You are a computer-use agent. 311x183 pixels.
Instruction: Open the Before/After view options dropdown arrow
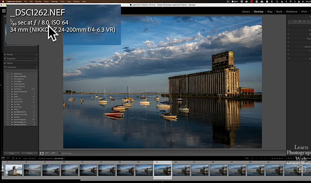(x=57, y=154)
